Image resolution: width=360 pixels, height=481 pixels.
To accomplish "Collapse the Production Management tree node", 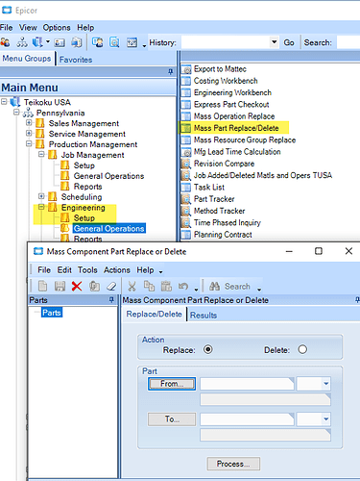I will pyautogui.click(x=29, y=143).
